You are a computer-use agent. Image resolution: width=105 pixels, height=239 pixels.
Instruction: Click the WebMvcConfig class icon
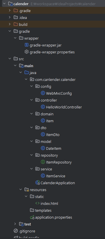coord(43,93)
